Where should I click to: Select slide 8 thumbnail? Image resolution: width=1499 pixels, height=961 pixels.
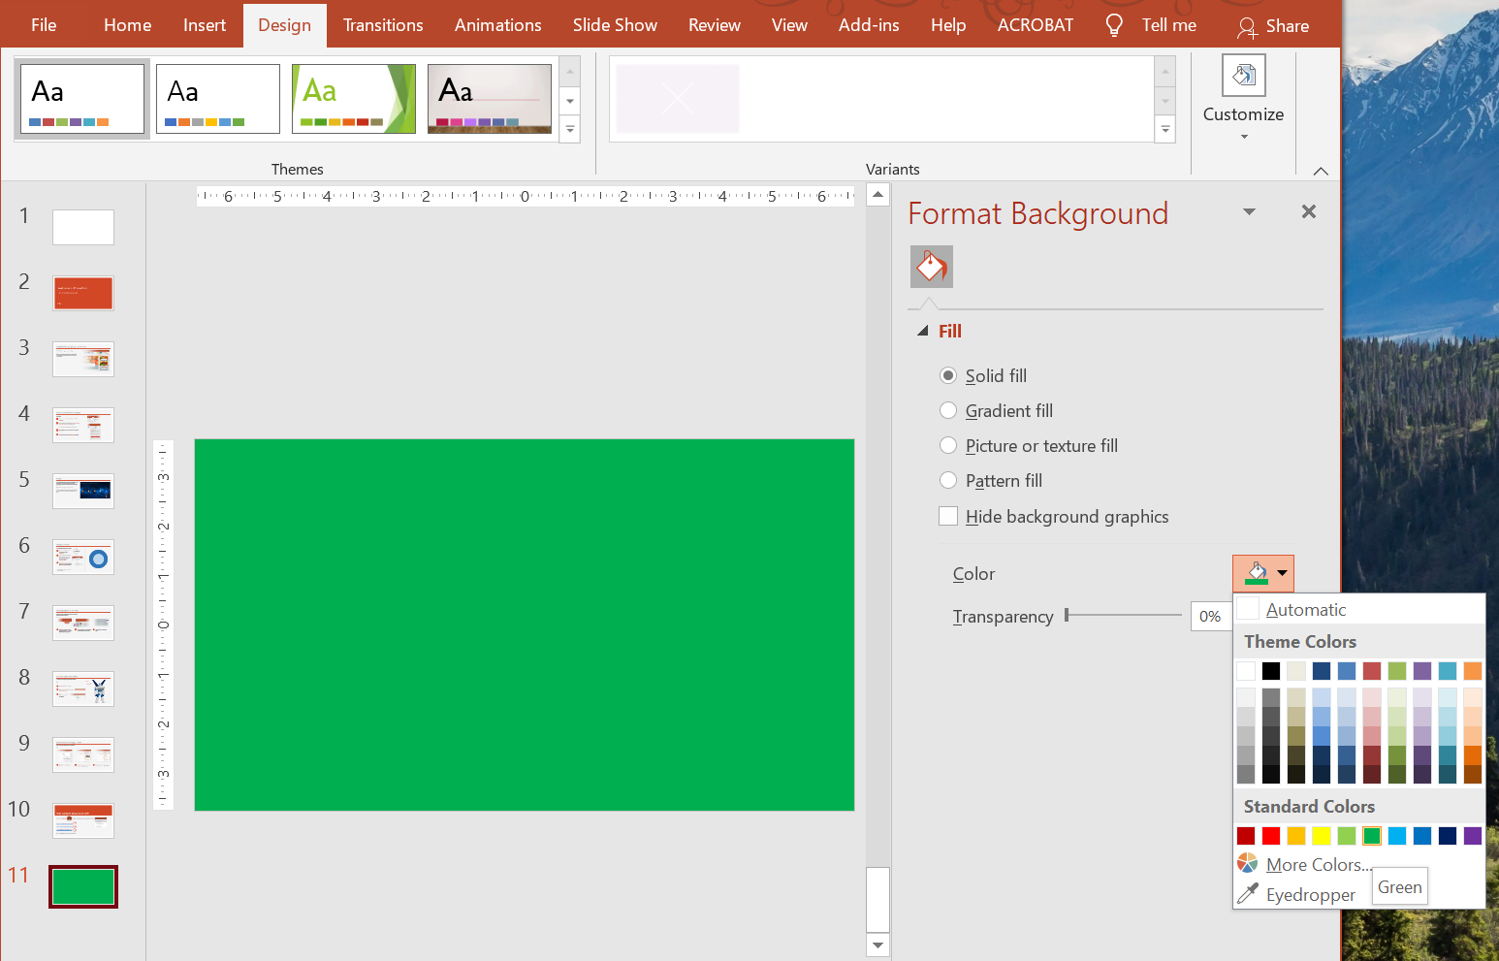point(83,689)
